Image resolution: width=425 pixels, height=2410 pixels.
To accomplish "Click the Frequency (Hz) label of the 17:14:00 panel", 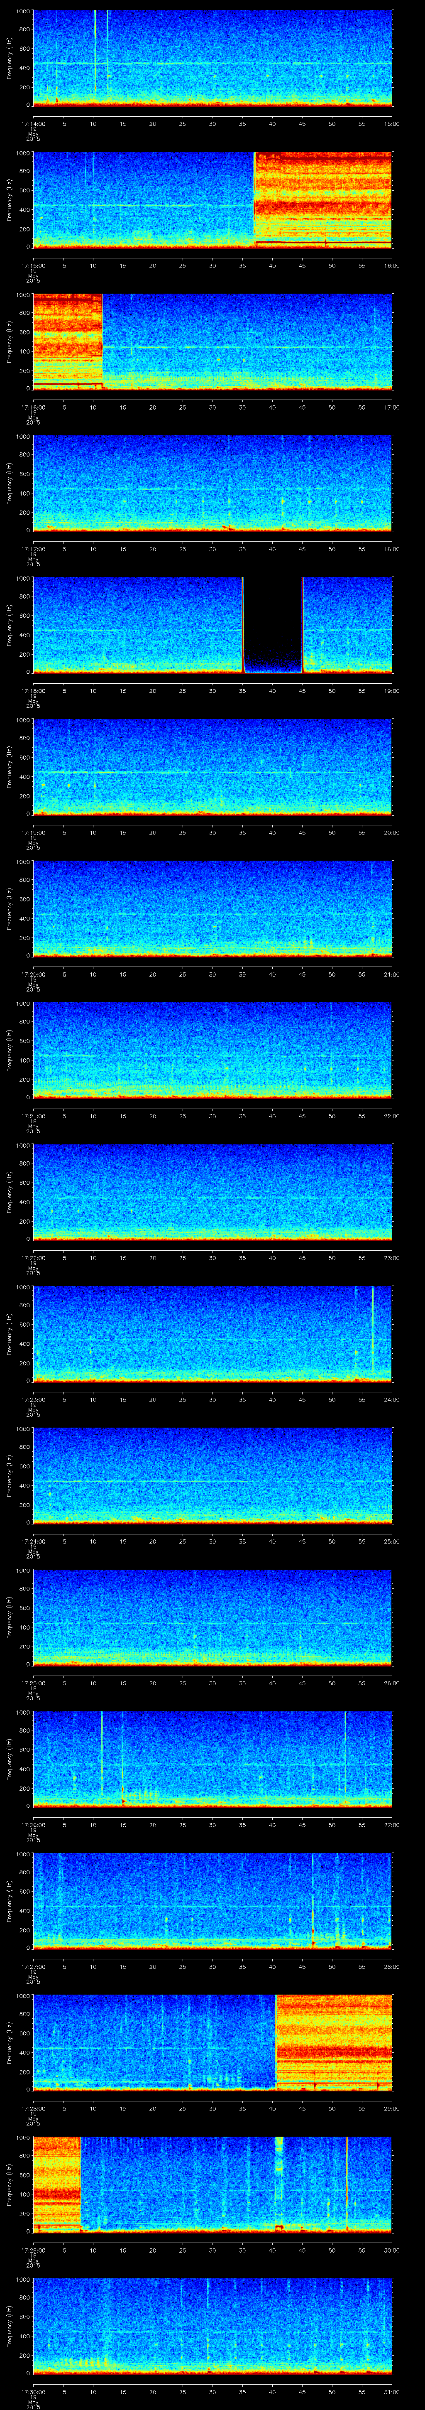I will (x=10, y=58).
